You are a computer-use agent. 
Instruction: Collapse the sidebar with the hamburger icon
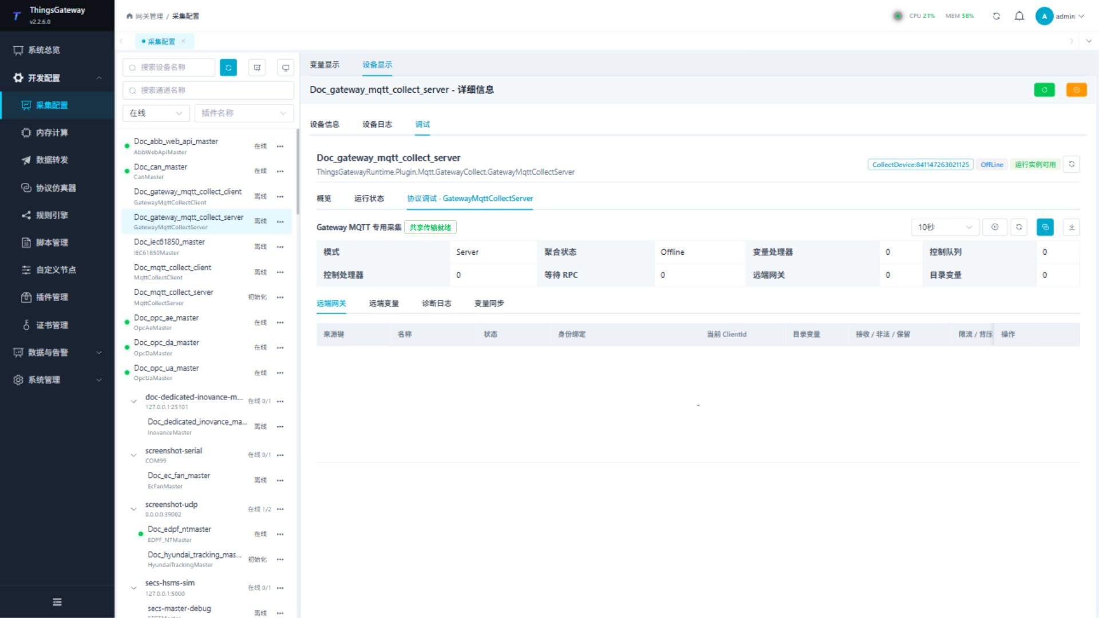tap(57, 602)
